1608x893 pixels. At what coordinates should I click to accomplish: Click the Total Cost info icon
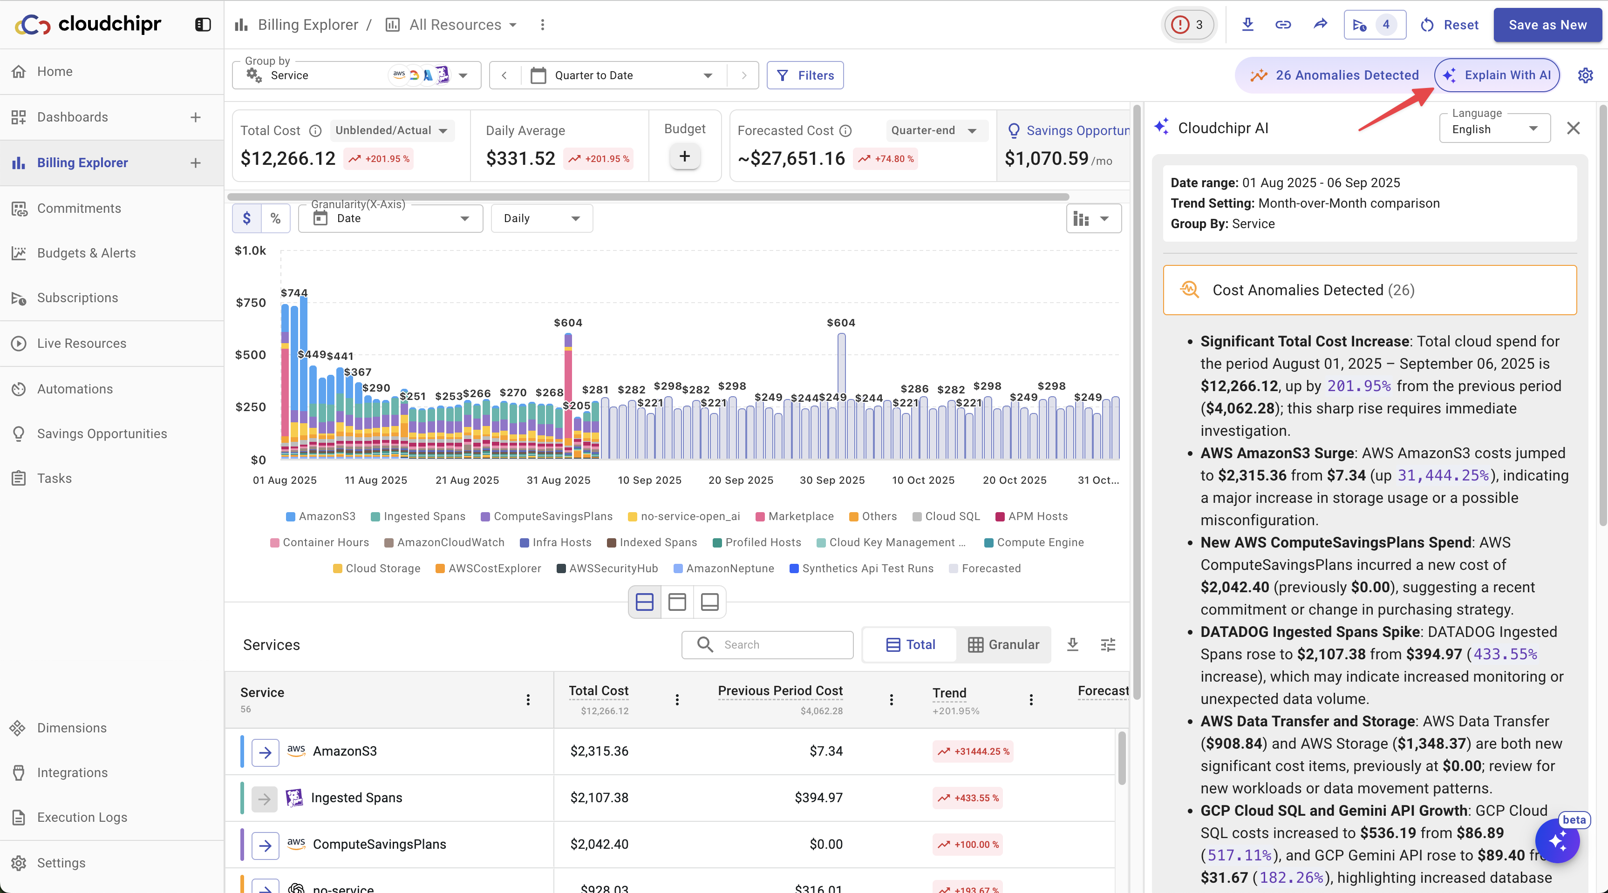point(316,130)
